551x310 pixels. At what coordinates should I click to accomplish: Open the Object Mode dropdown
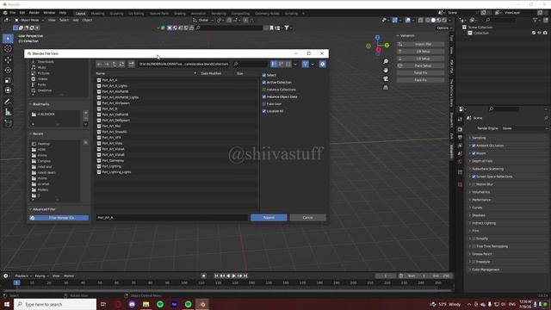(x=29, y=20)
